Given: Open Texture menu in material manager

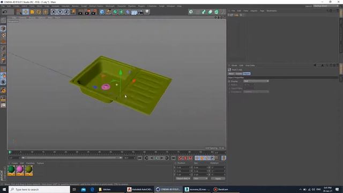Looking at the screenshot, I should point(40,163).
